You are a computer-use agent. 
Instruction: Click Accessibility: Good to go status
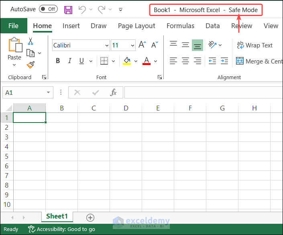[x=61, y=229]
